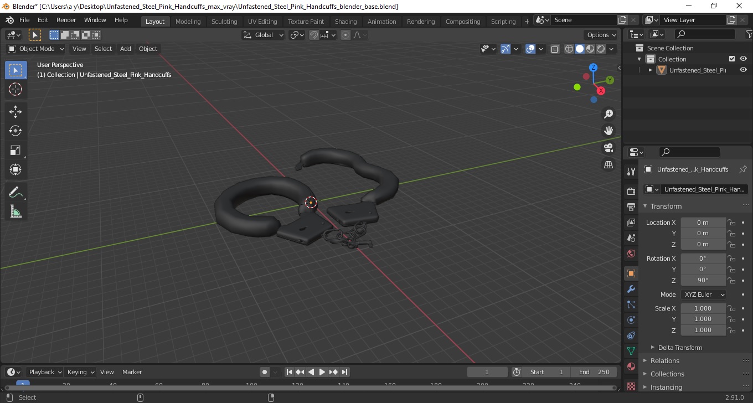Select the Rotate tool
Image resolution: width=753 pixels, height=403 pixels.
point(16,131)
